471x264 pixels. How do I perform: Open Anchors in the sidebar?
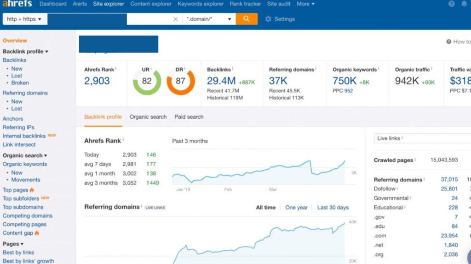click(x=13, y=119)
